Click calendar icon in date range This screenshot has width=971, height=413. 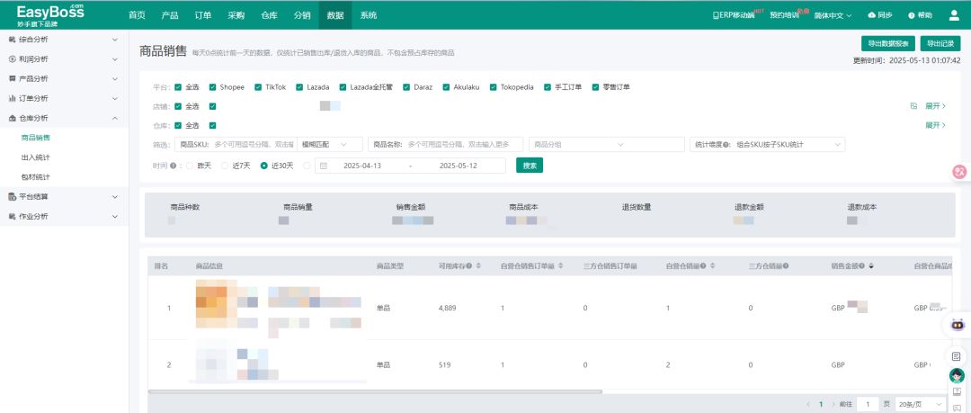point(324,166)
